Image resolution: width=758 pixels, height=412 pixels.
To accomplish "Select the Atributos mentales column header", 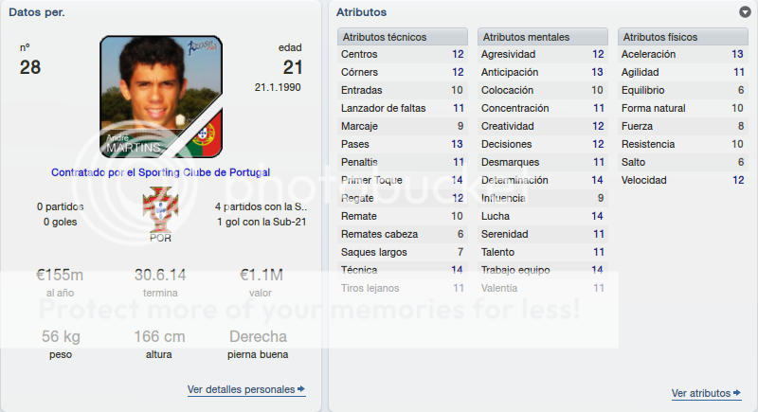I will point(542,37).
